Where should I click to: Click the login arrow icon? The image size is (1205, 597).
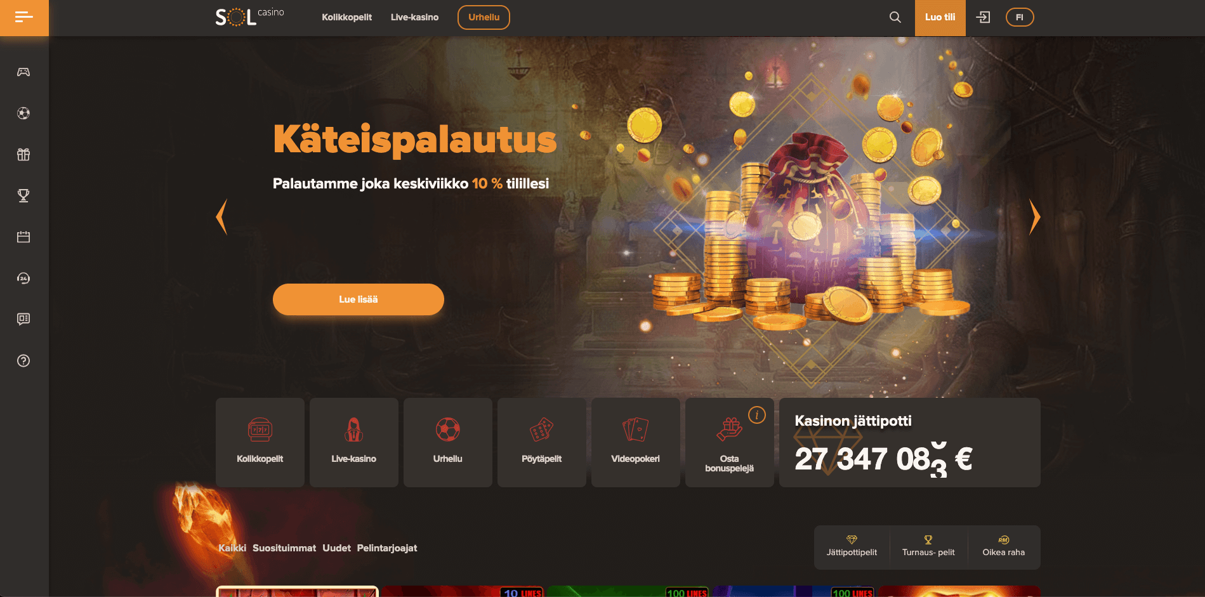[x=983, y=17]
